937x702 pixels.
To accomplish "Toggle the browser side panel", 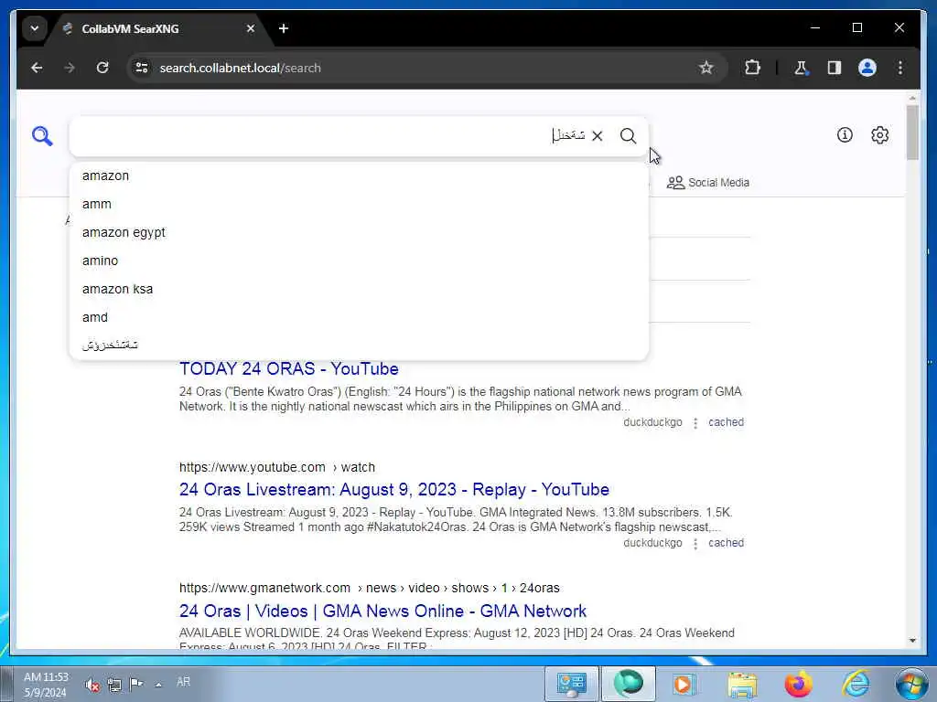I will [x=835, y=68].
